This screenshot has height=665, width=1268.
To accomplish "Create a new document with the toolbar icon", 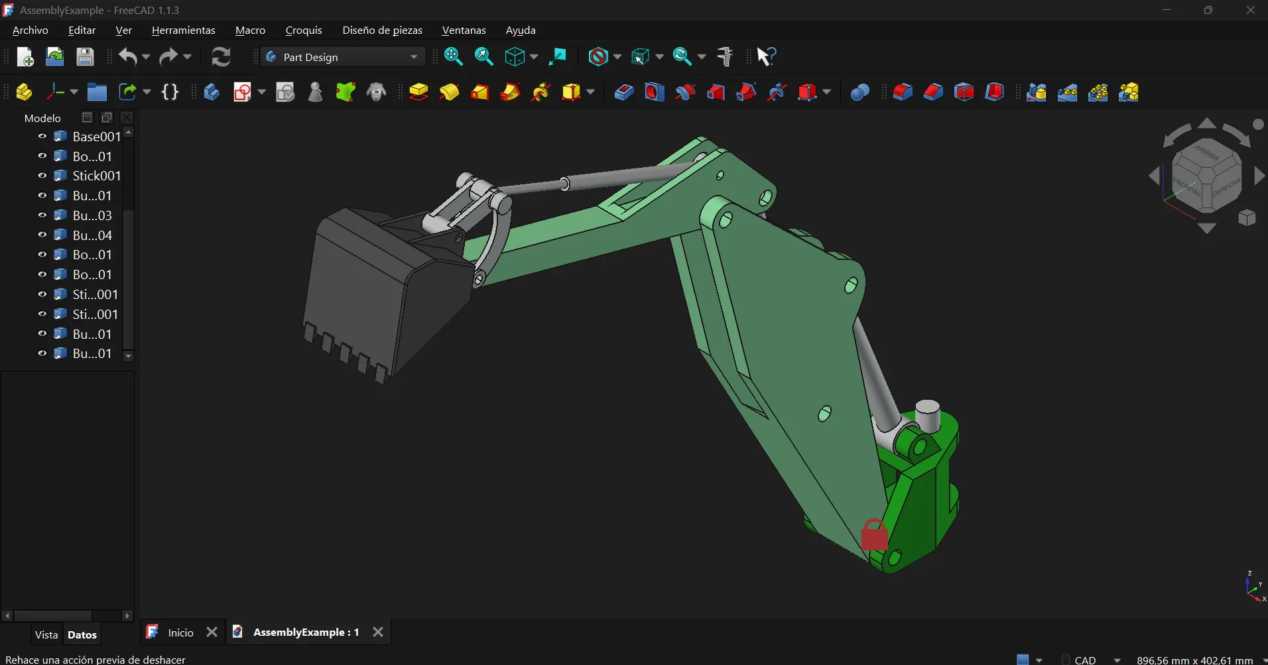I will (25, 57).
